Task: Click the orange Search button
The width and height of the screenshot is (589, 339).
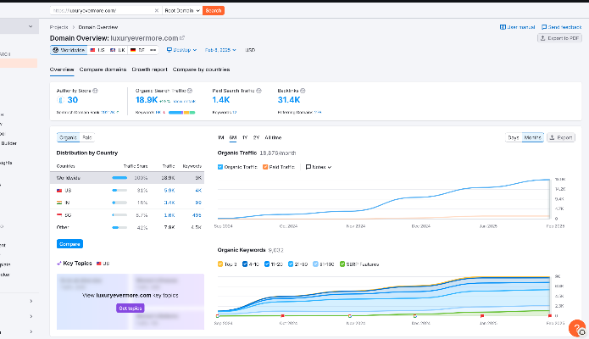Action: 214,10
